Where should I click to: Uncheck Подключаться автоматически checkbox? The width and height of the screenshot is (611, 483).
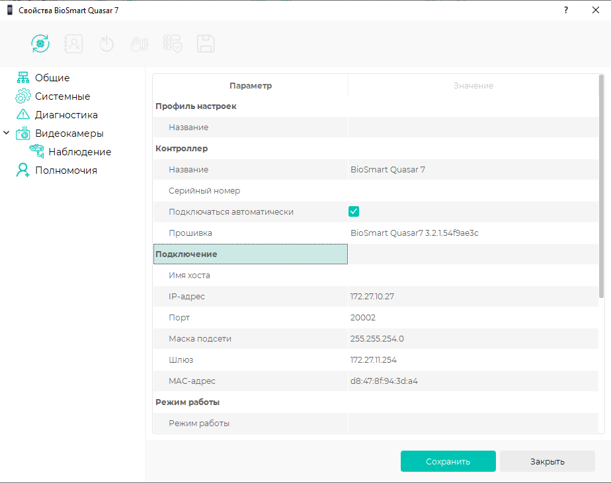point(354,211)
